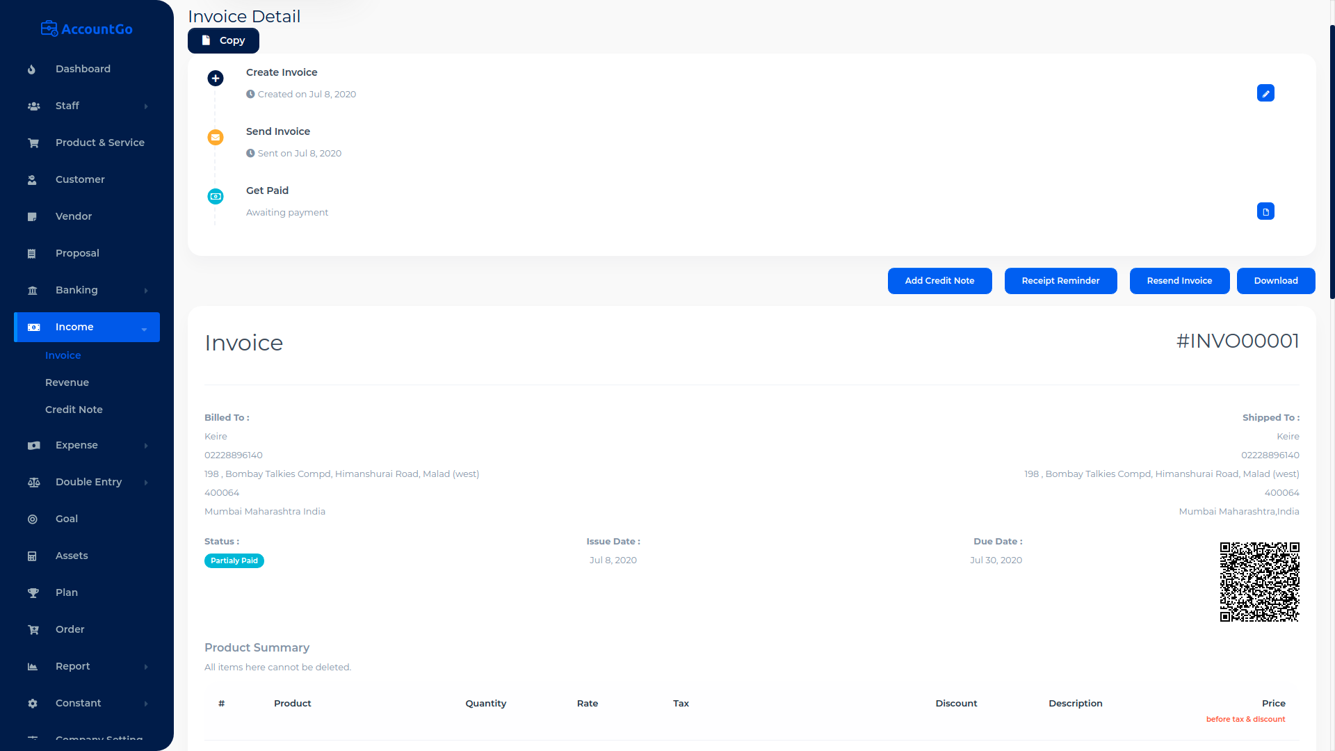Click the Add Credit Note button

tap(939, 281)
